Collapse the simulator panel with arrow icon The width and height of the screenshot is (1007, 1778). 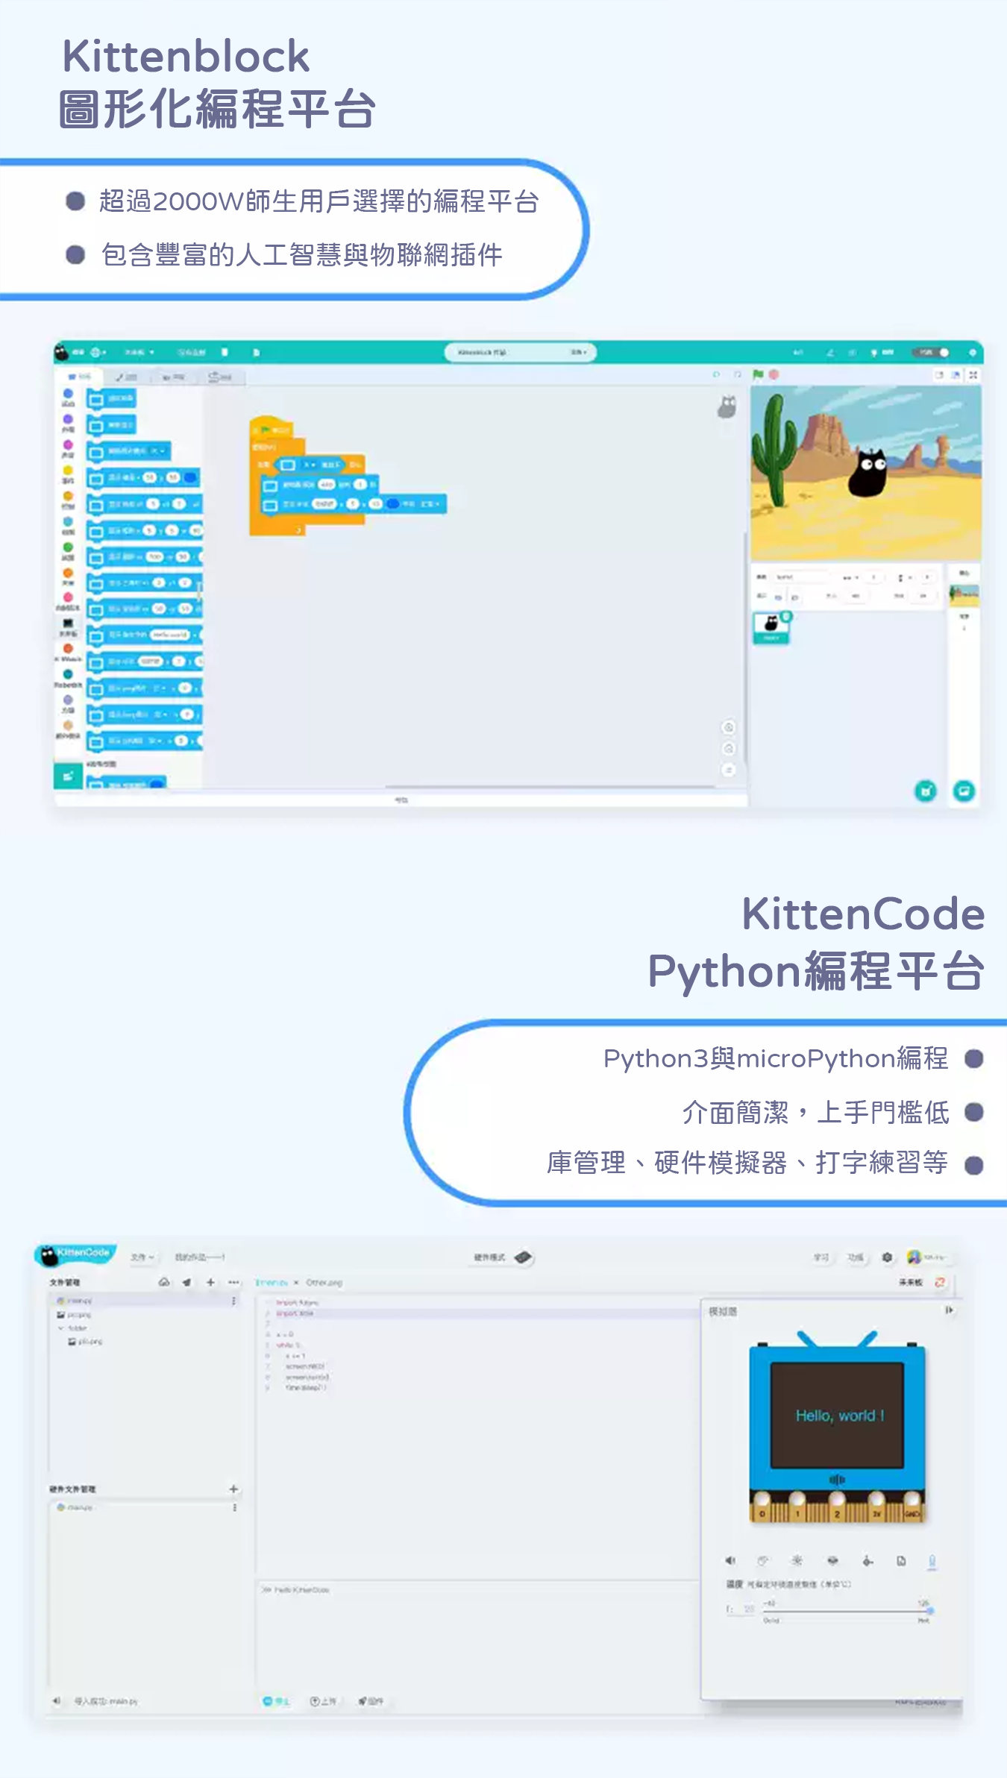click(950, 1310)
